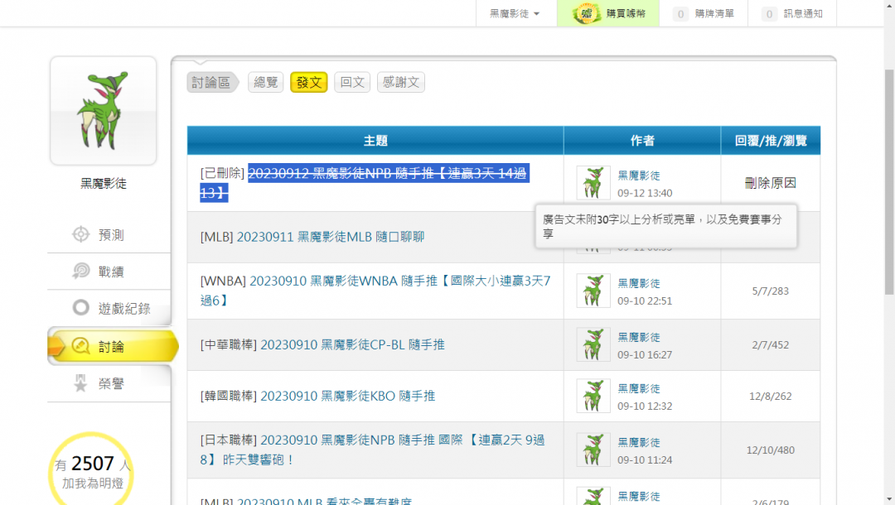Click the deletion reason tooltip text
Screen dimensions: 895x505
click(x=662, y=226)
